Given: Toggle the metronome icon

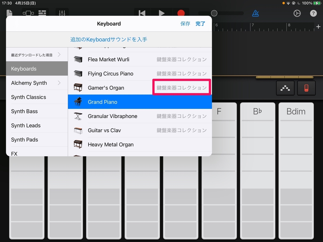Looking at the screenshot, I should (x=255, y=13).
